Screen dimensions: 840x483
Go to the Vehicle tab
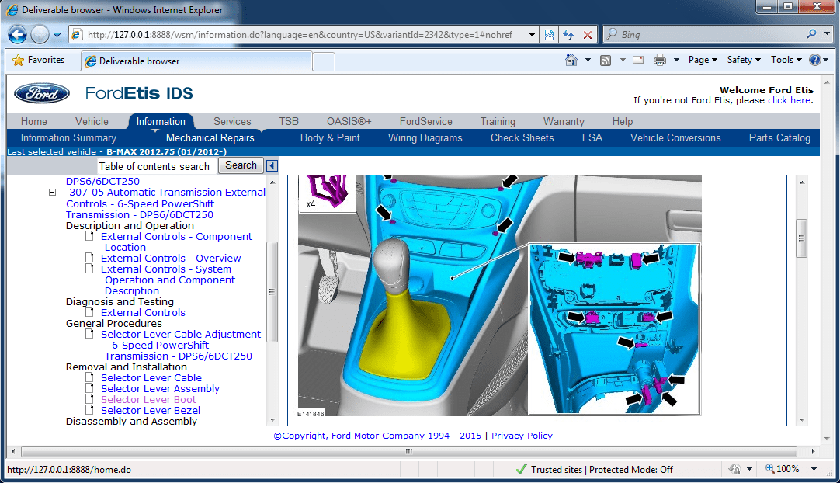pyautogui.click(x=92, y=122)
